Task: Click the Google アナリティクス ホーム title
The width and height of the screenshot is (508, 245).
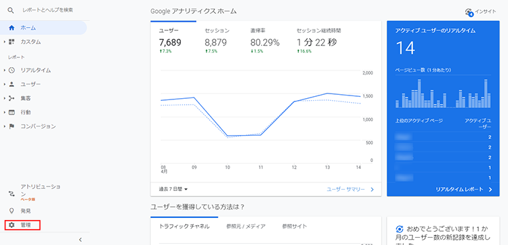Action: click(x=193, y=11)
